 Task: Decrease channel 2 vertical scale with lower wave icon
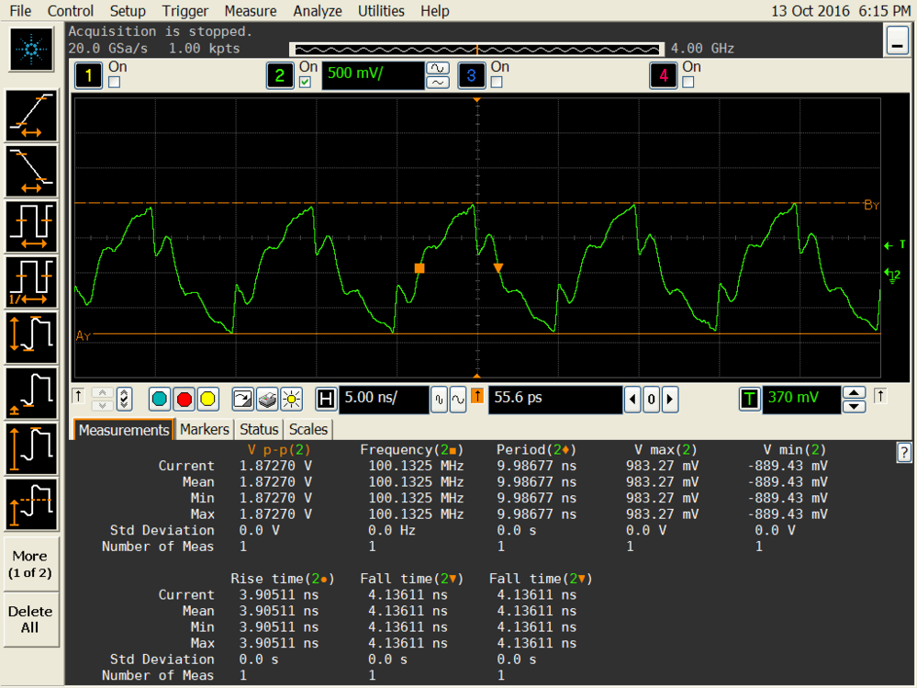coord(438,83)
